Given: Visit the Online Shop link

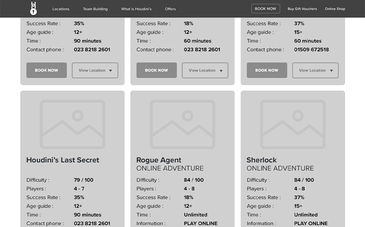Looking at the screenshot, I should coord(335,9).
